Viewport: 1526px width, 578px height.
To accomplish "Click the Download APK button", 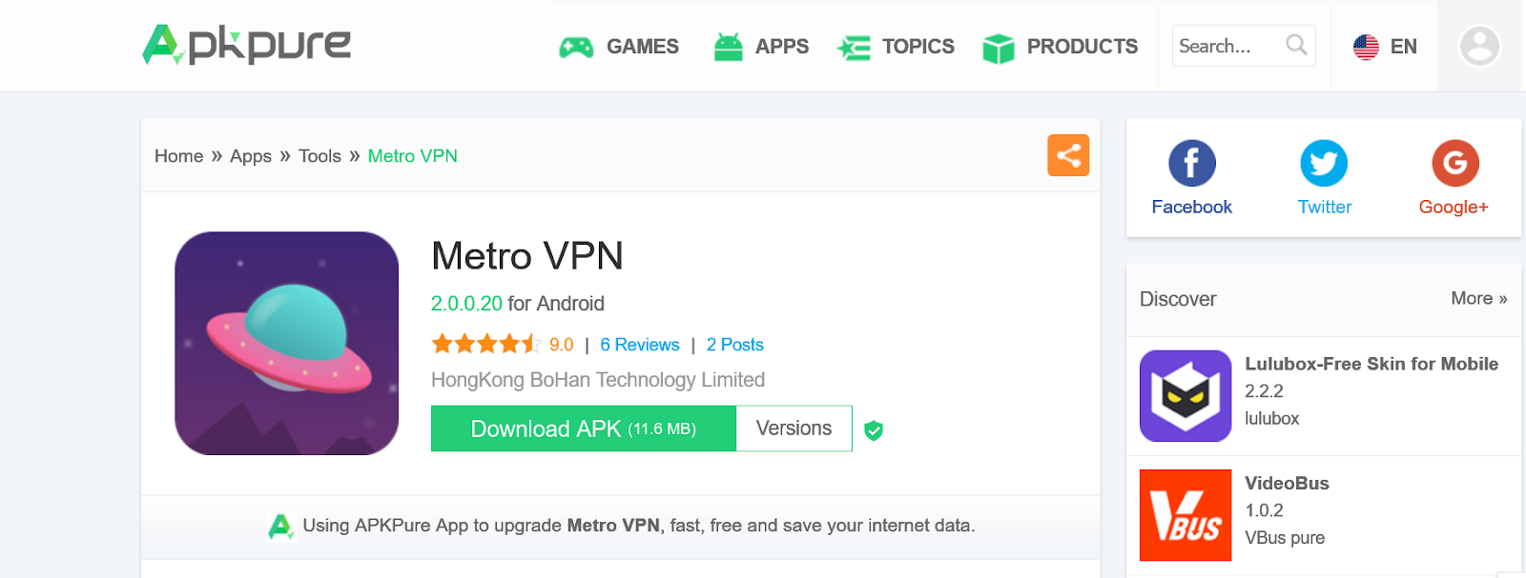I will tap(584, 429).
